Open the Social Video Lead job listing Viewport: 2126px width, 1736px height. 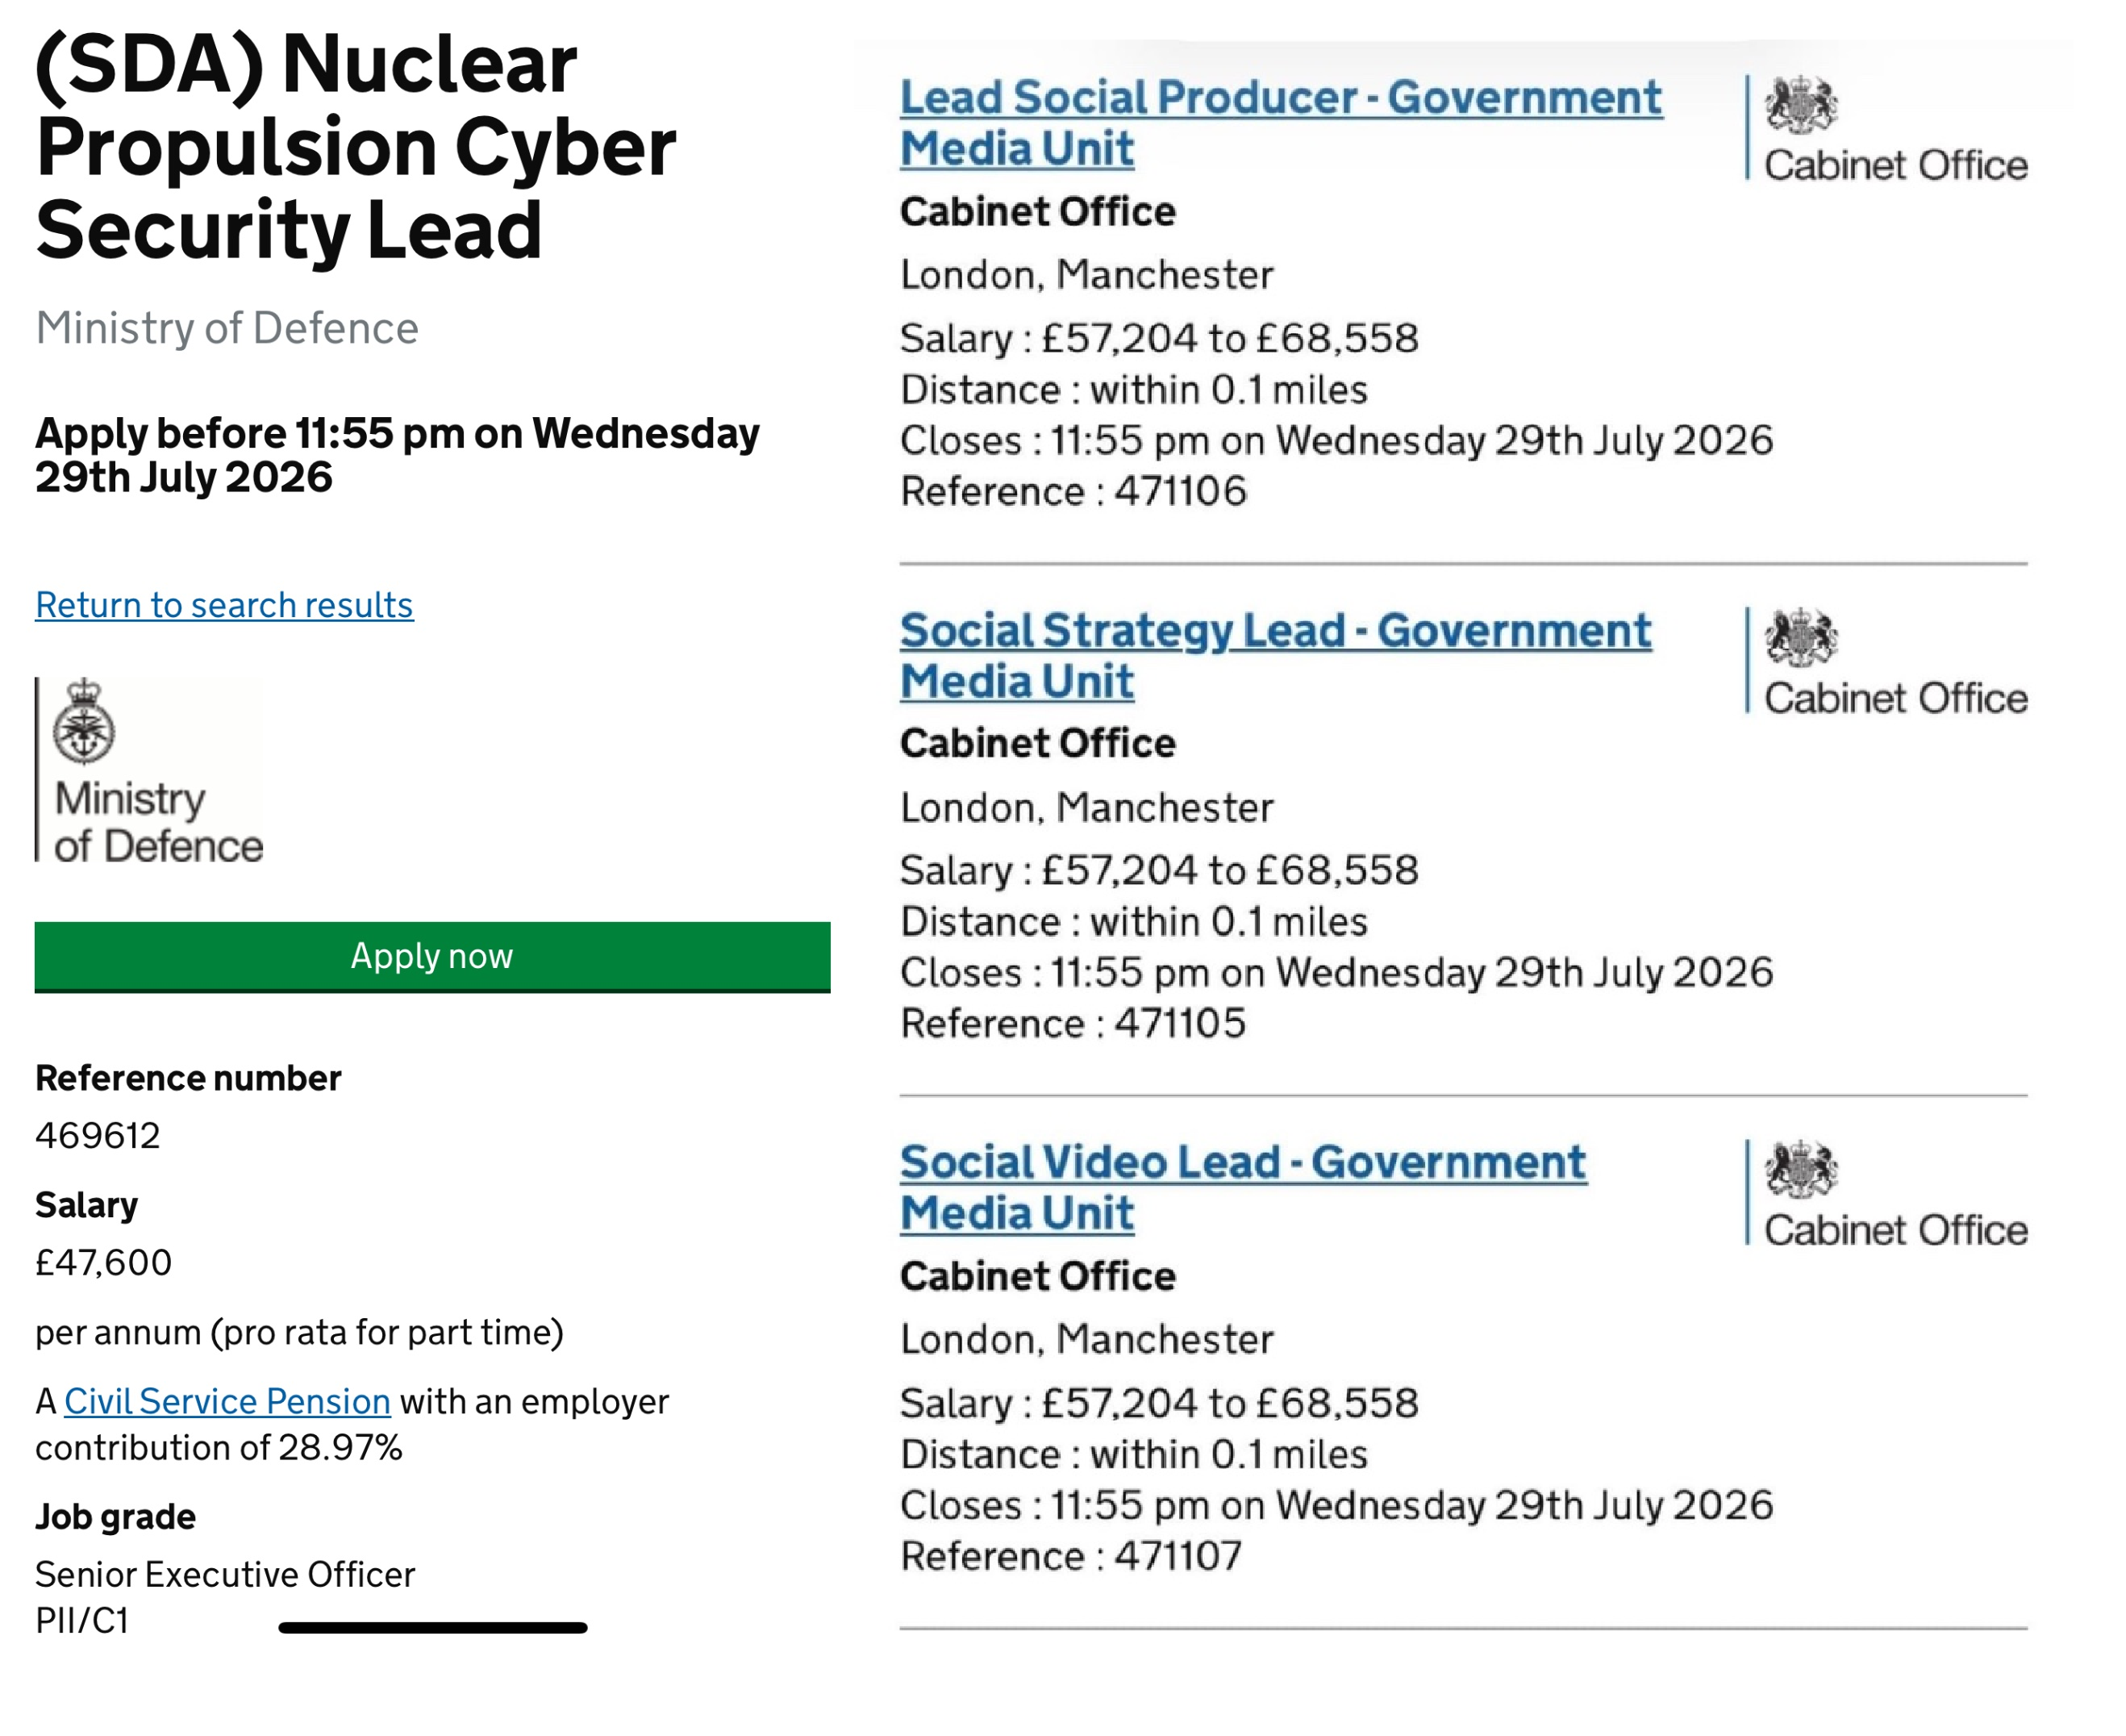click(1244, 1188)
